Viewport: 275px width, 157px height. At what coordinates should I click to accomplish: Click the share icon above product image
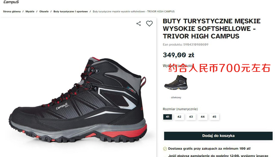tap(139, 24)
